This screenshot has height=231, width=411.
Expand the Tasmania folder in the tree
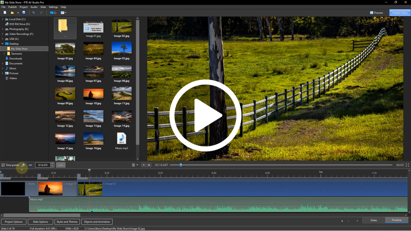(4, 54)
